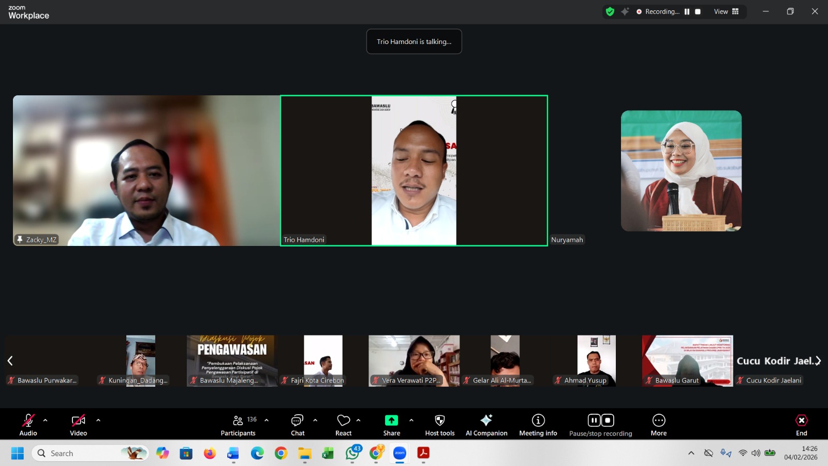Open AI Companion
Viewport: 828px width, 466px height.
(486, 425)
